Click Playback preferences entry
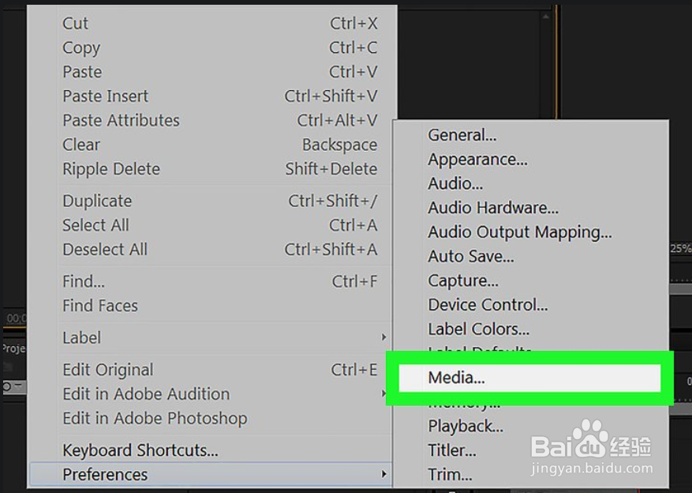 click(466, 427)
